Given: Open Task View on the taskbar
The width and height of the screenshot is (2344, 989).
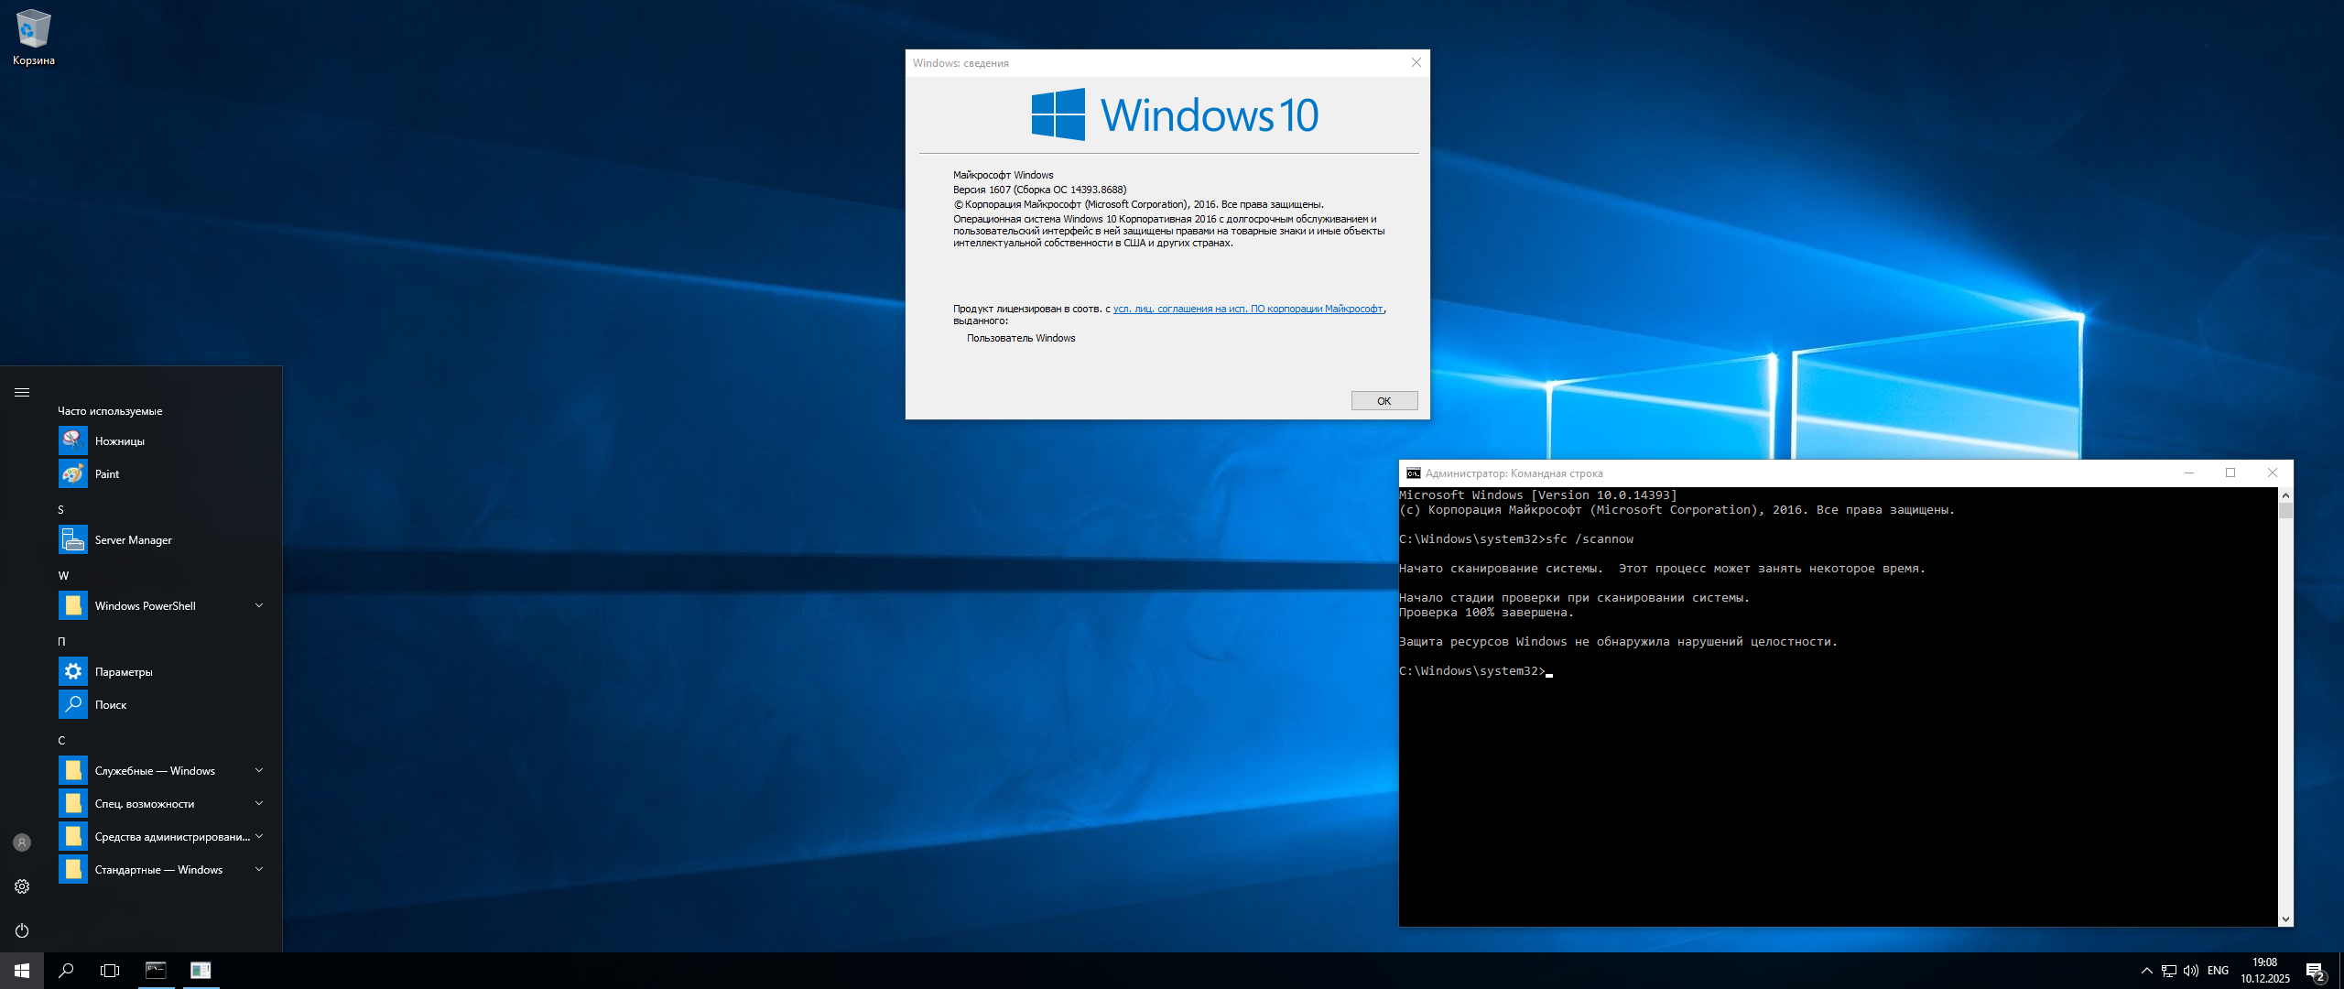Looking at the screenshot, I should [x=110, y=971].
